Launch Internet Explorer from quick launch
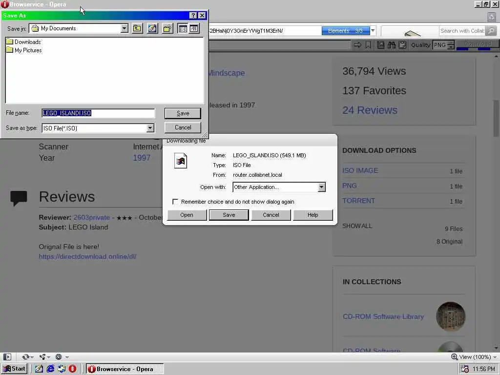 pos(50,369)
